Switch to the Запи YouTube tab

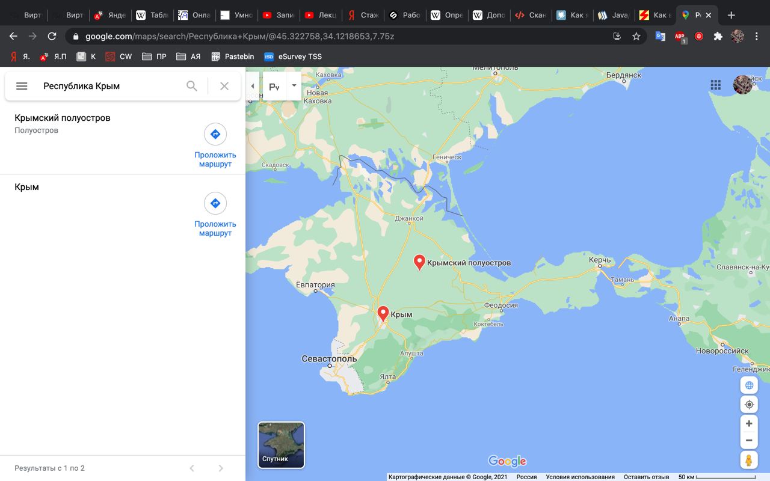point(279,15)
